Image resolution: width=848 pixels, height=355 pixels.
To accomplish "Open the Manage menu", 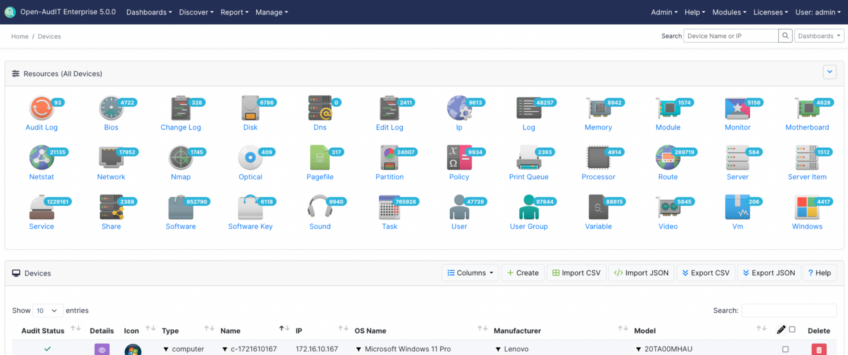I will (x=272, y=12).
